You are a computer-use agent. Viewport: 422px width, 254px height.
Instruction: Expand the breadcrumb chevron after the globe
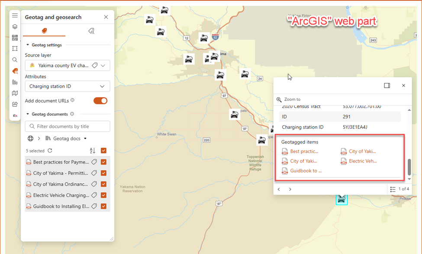39,138
